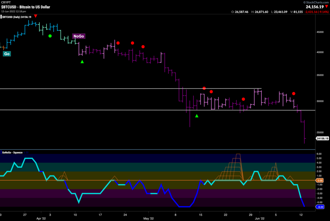Image resolution: width=330 pixels, height=221 pixels.
Task: Click the 4.00 oscillator scale label
Action: point(319,163)
